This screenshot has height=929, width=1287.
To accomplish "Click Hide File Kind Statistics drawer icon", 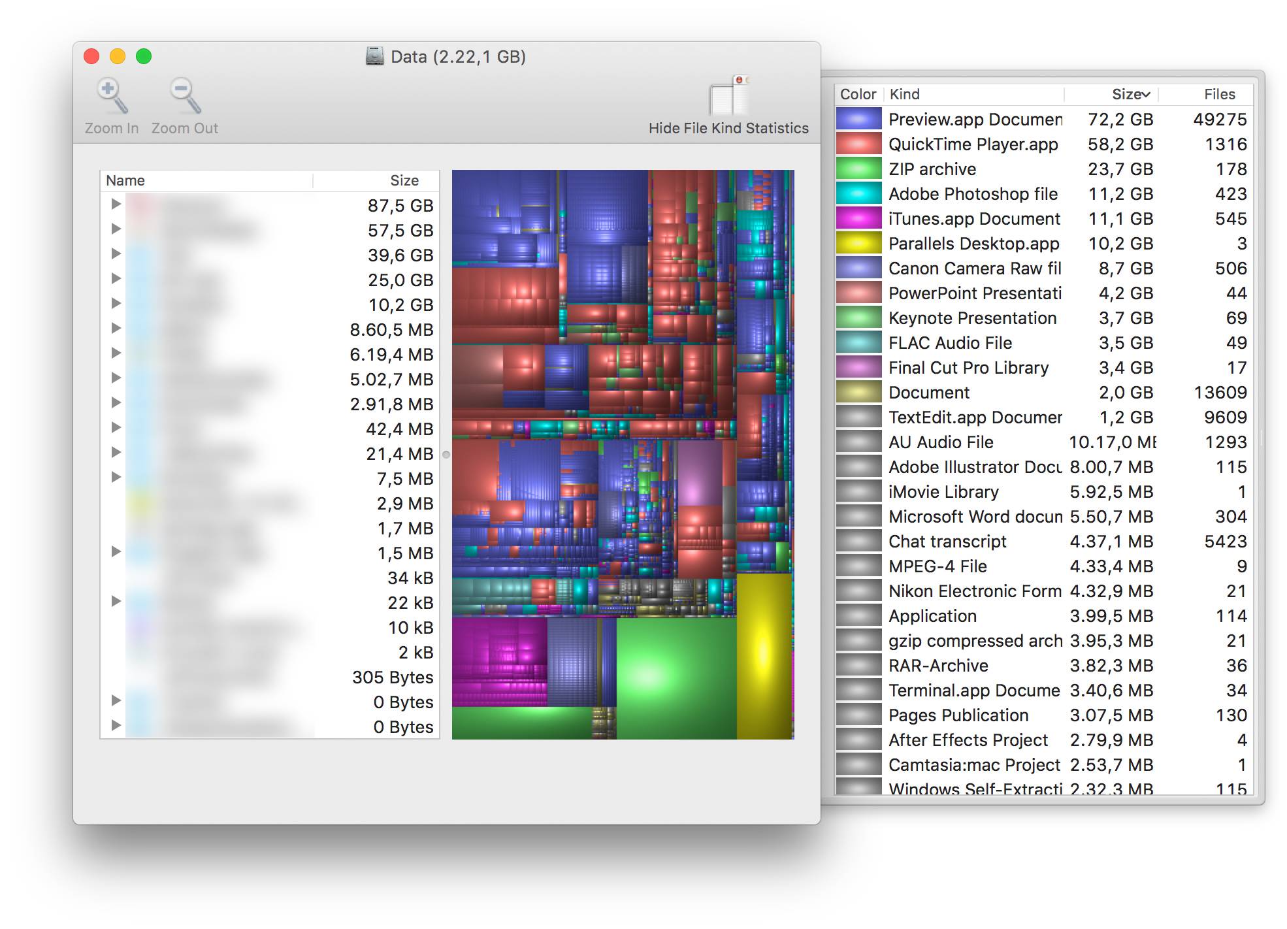I will (729, 95).
